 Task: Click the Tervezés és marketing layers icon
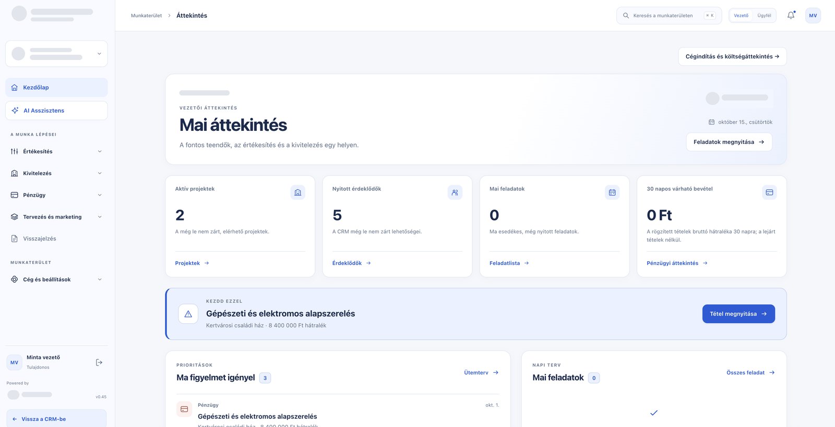tap(15, 217)
